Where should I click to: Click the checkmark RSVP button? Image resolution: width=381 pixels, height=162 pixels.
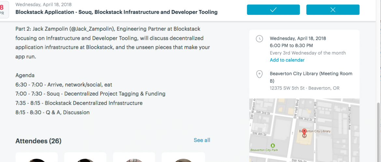point(273,10)
